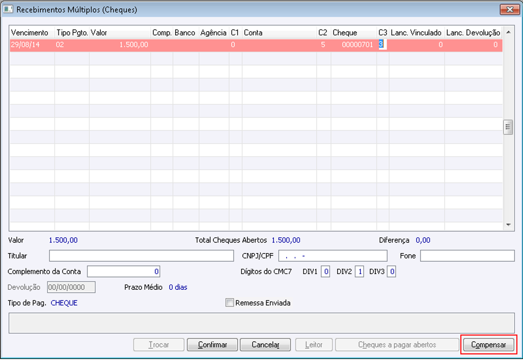Click the Tipo Pgto. column header
This screenshot has height=360, width=523.
72,33
